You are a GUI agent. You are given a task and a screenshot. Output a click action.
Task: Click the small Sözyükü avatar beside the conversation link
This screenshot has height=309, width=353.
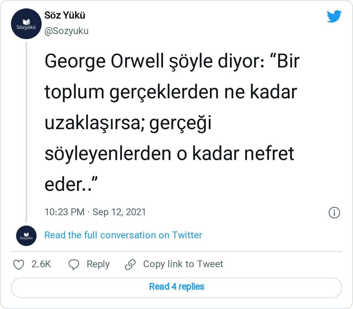[26, 236]
